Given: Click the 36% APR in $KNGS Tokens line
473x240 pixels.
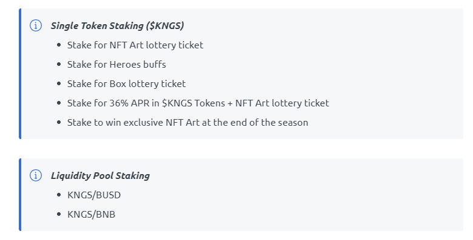Looking at the screenshot, I should 198,103.
